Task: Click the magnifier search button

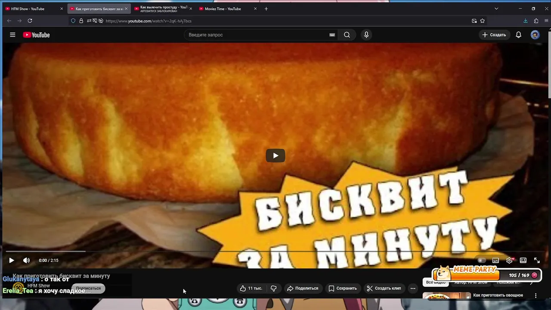Action: (347, 35)
